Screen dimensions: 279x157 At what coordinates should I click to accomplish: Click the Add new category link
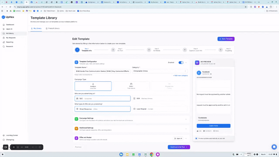pos(180,76)
